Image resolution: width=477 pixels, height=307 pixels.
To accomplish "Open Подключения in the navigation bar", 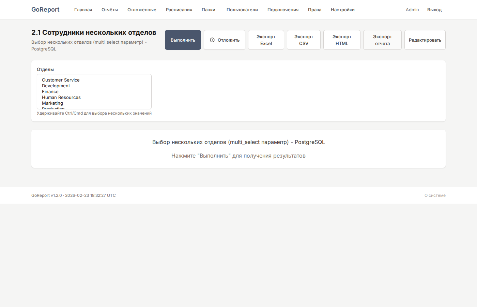I will 283,10.
